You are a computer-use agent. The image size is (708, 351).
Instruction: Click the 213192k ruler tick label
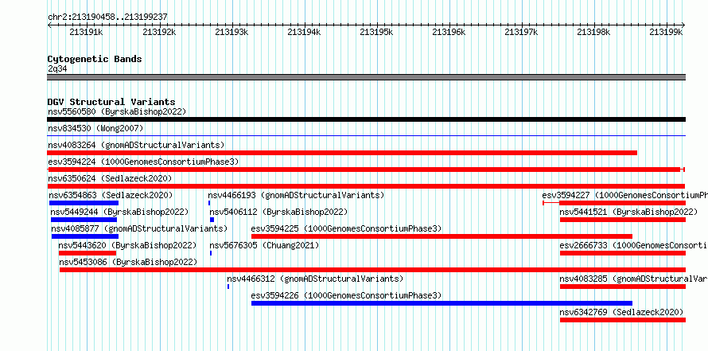point(159,32)
